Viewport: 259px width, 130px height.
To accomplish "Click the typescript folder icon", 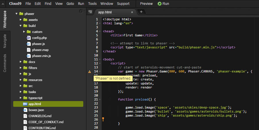I will (x=25, y=98).
